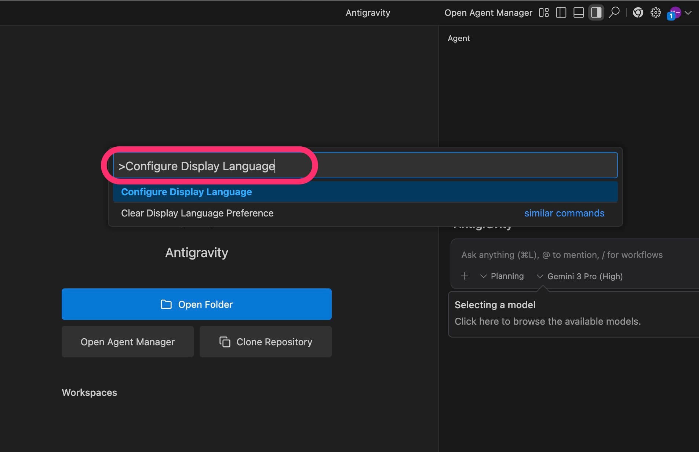Open the customize layout icon
Viewport: 699px width, 452px height.
[x=543, y=13]
